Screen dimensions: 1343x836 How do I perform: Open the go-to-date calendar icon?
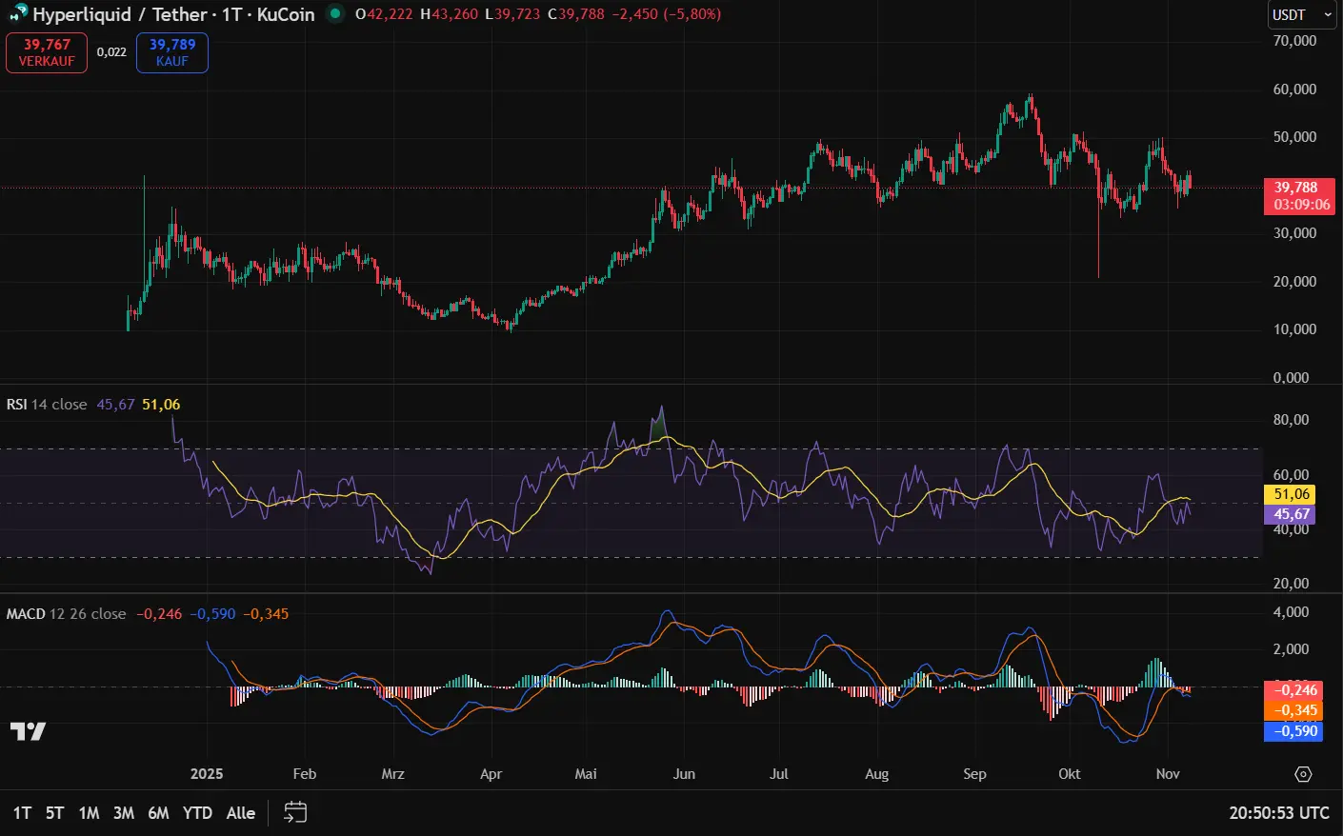point(294,812)
